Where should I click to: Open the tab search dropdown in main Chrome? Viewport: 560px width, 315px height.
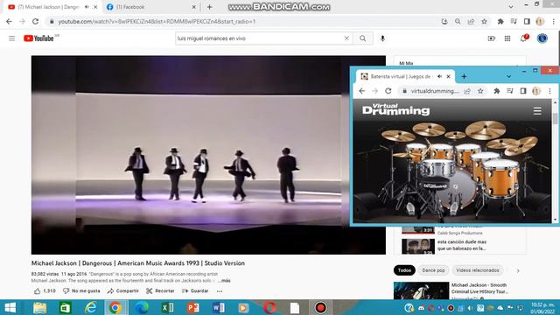click(x=511, y=7)
